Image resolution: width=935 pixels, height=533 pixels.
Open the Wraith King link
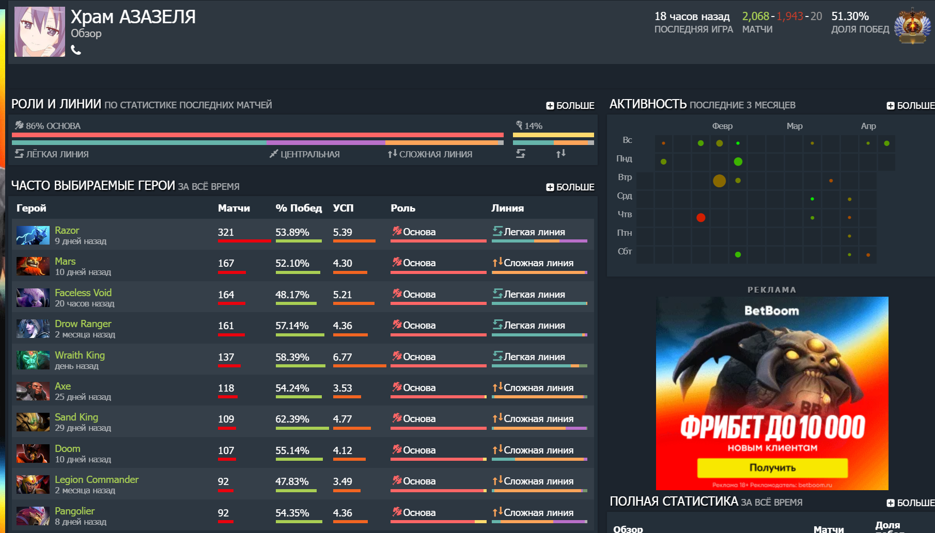point(80,355)
